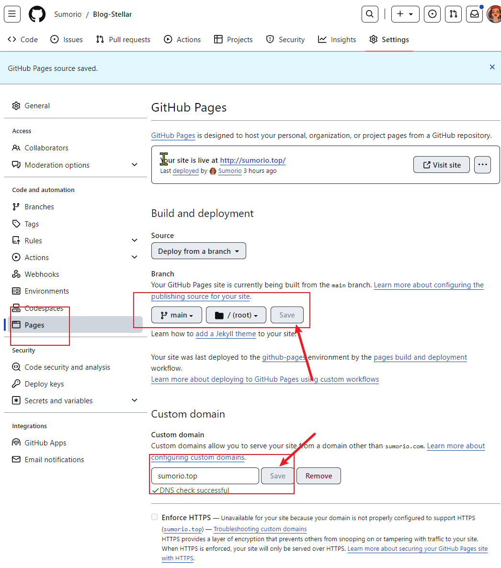Open the Security tab

[x=285, y=39]
